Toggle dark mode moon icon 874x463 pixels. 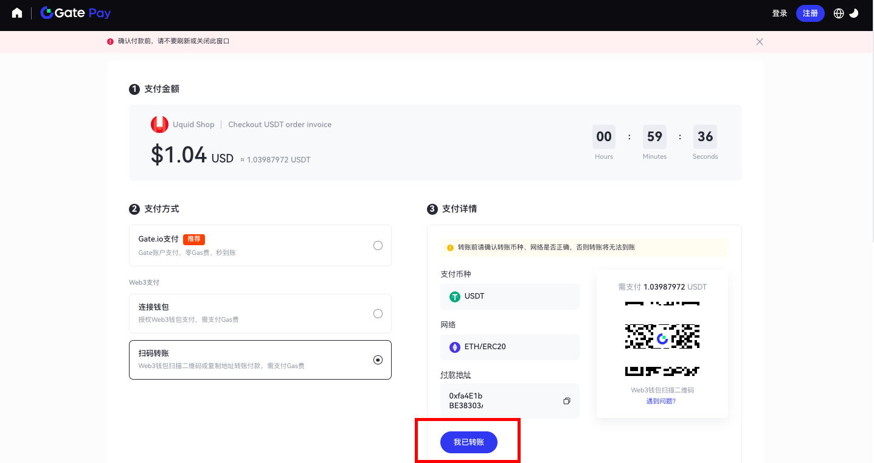click(x=854, y=13)
